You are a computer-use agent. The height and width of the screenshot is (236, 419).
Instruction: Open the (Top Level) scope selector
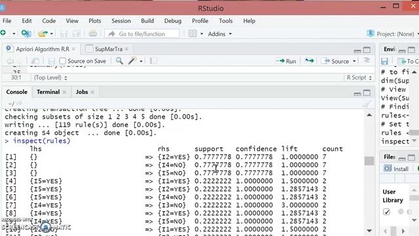pyautogui.click(x=50, y=77)
